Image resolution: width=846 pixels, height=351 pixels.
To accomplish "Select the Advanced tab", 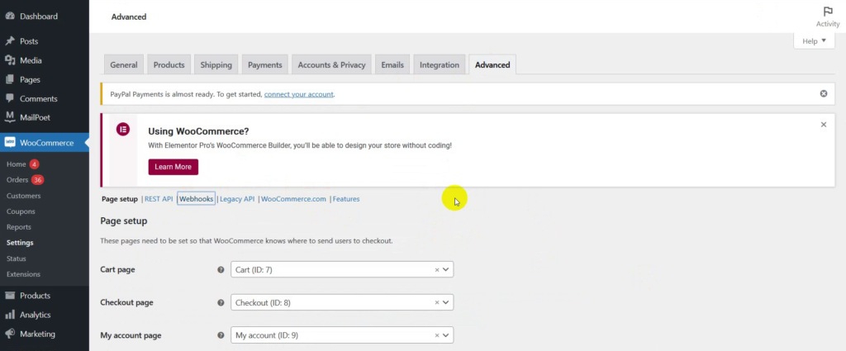I will pos(492,64).
